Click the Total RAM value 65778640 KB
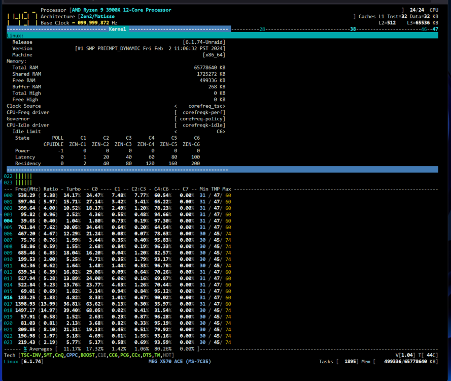Viewport: 451px width, 381px height. (210, 68)
